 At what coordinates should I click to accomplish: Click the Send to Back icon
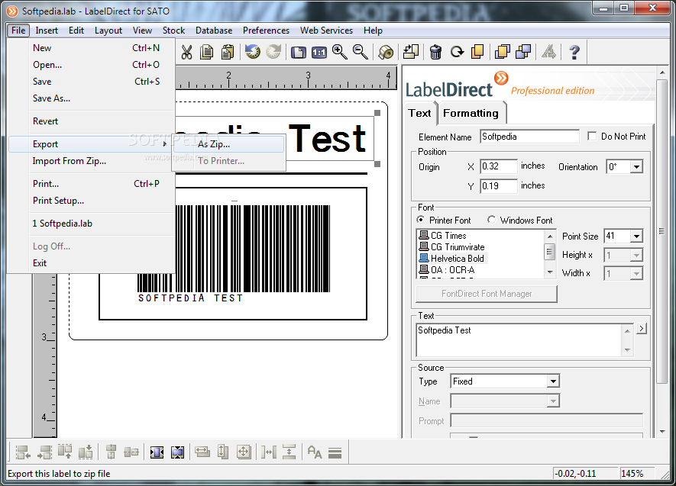pos(523,52)
